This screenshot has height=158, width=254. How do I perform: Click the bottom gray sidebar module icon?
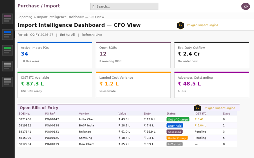8,82
